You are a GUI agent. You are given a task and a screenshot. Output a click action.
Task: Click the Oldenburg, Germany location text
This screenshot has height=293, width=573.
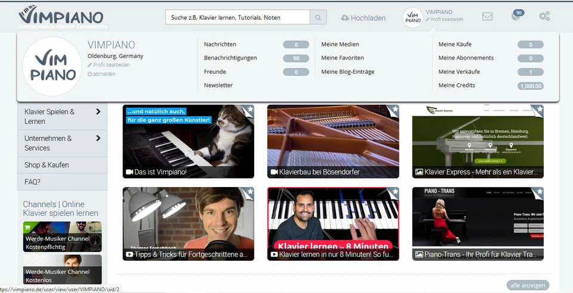(115, 56)
